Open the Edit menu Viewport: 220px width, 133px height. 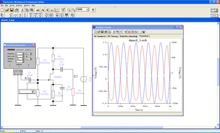point(6,5)
